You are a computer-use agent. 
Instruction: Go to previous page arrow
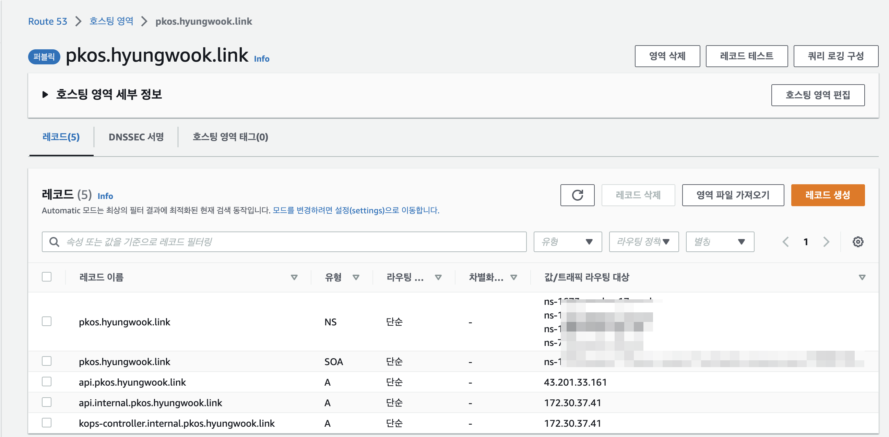click(x=785, y=241)
